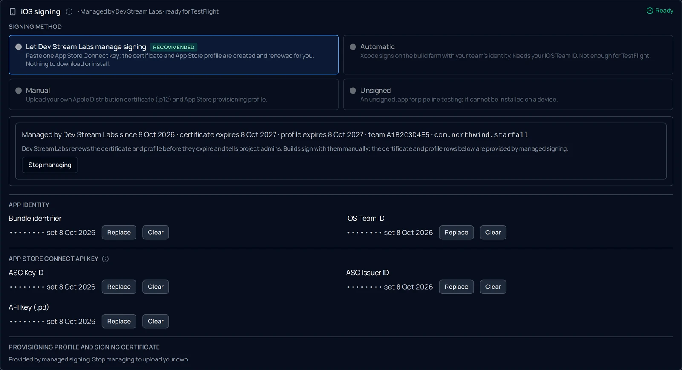Replace the ASC Key ID value

click(x=119, y=287)
